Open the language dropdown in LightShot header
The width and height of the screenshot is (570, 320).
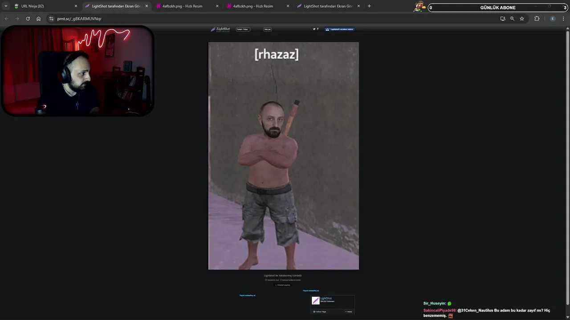tap(243, 29)
